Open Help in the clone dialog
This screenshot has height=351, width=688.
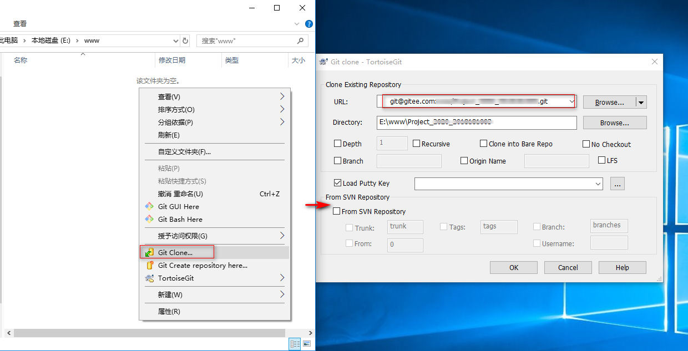coord(623,267)
